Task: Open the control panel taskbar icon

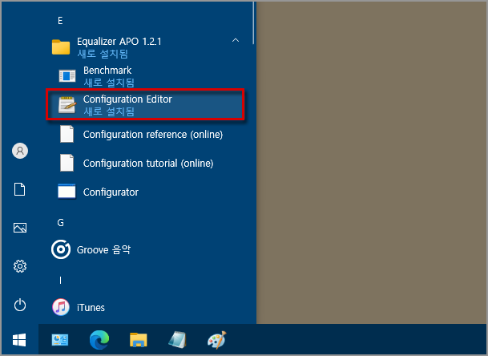Action: (60, 340)
